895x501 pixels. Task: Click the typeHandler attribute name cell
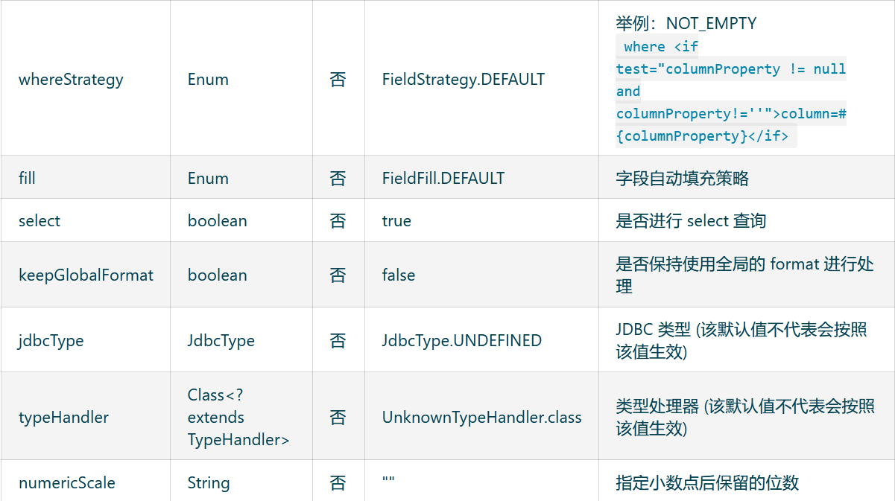63,417
